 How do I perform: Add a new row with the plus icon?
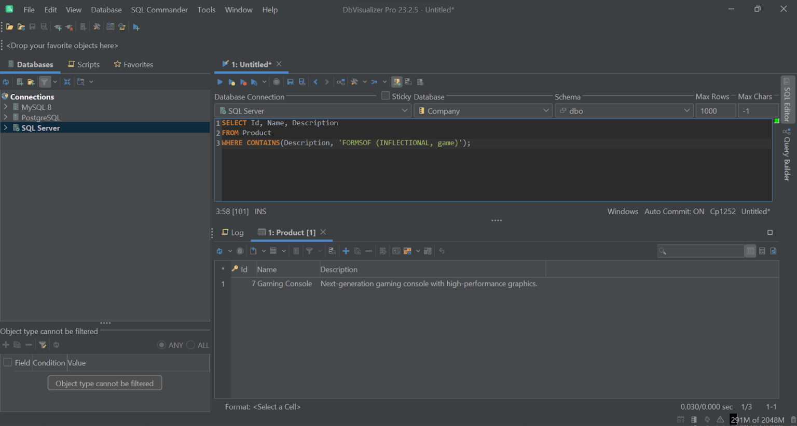(x=346, y=251)
